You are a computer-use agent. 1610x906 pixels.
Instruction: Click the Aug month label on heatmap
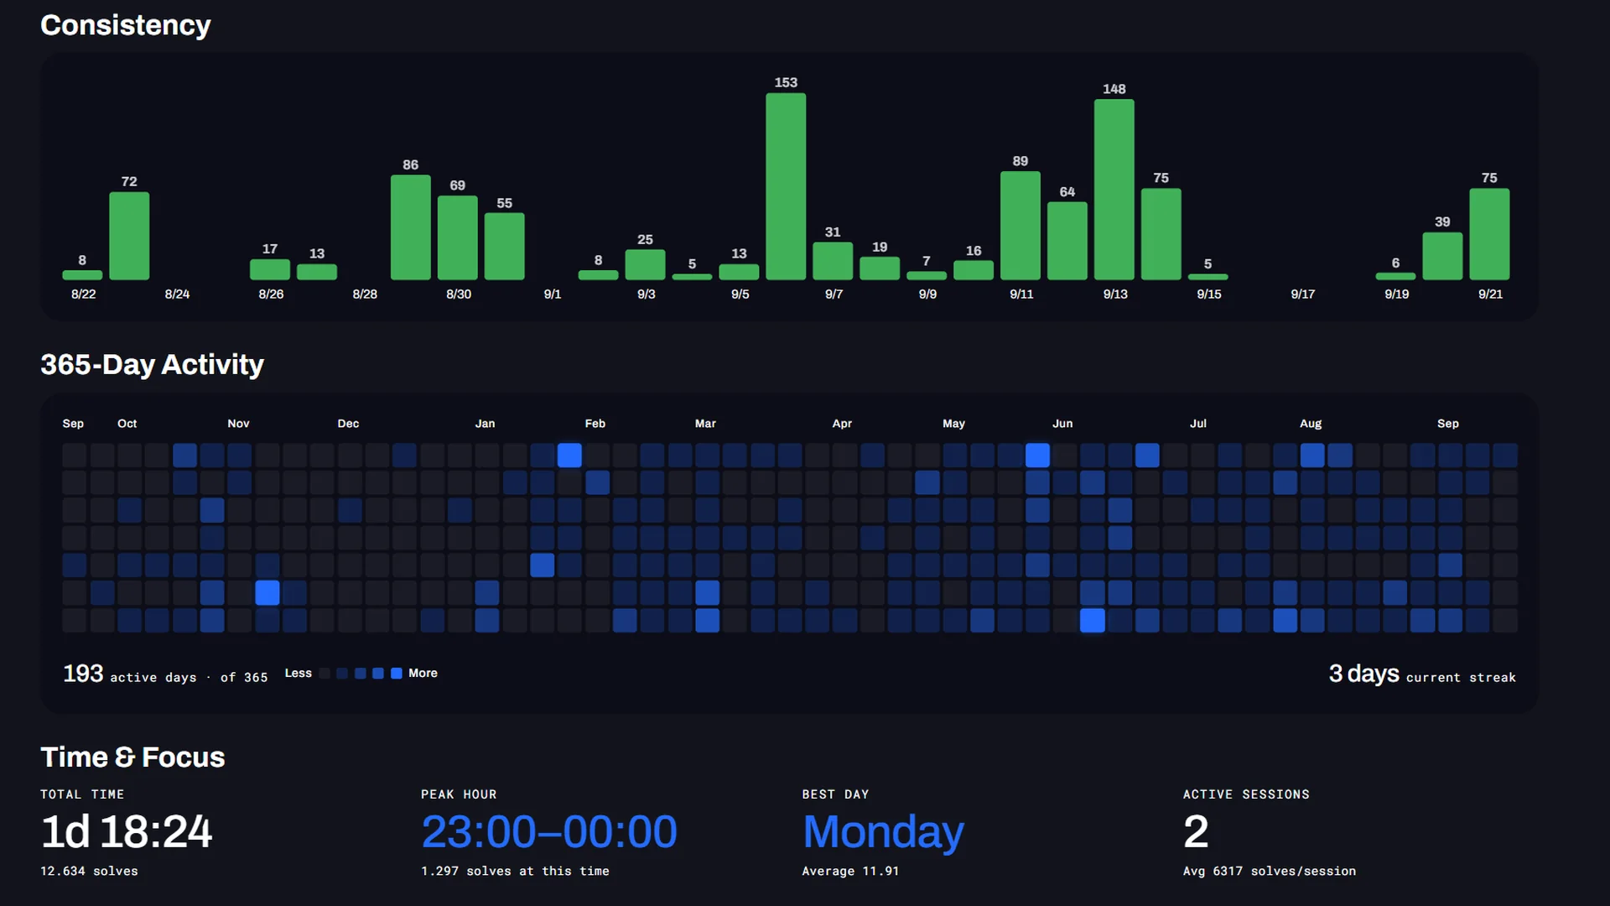[x=1311, y=424]
